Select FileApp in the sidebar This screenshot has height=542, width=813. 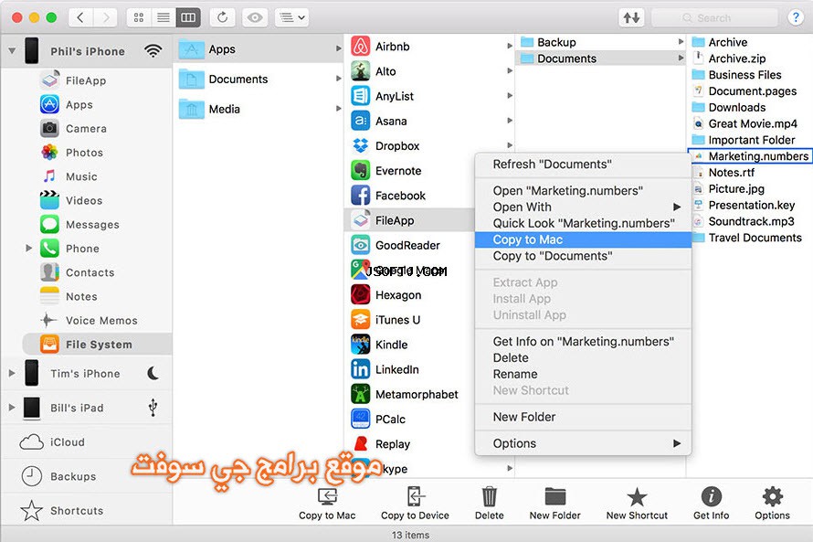pyautogui.click(x=86, y=80)
